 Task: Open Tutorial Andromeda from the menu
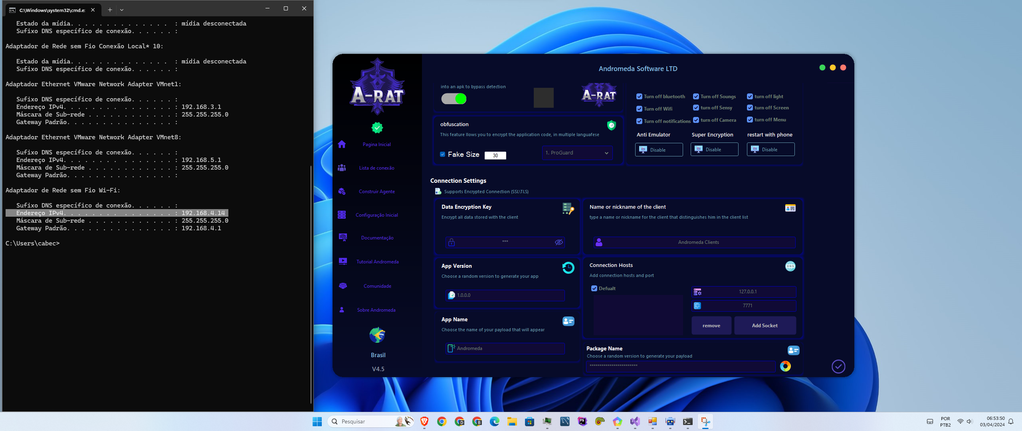(377, 261)
